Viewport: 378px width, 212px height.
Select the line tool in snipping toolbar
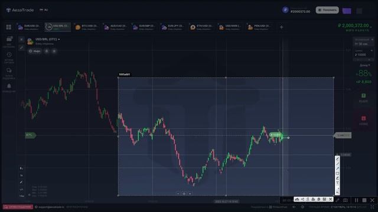(x=337, y=164)
